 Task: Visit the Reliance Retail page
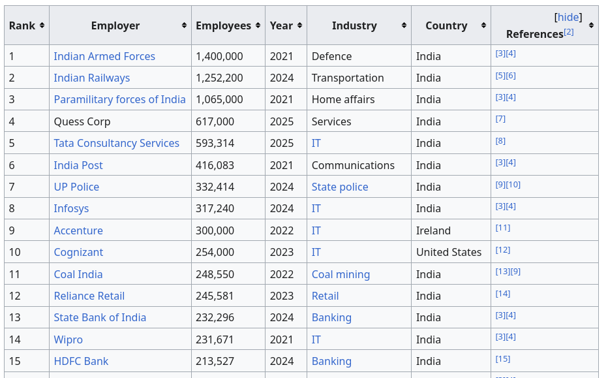(89, 296)
